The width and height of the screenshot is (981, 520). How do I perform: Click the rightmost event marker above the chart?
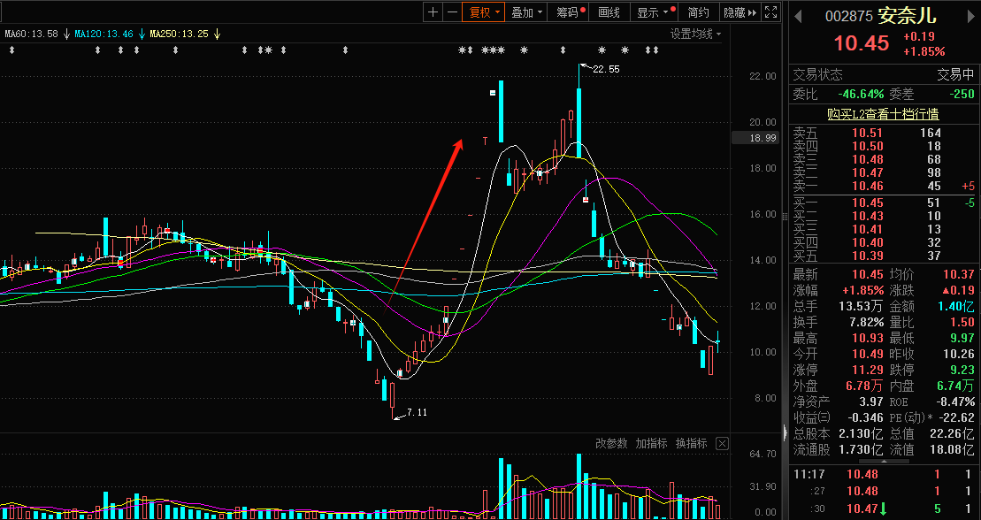click(655, 50)
